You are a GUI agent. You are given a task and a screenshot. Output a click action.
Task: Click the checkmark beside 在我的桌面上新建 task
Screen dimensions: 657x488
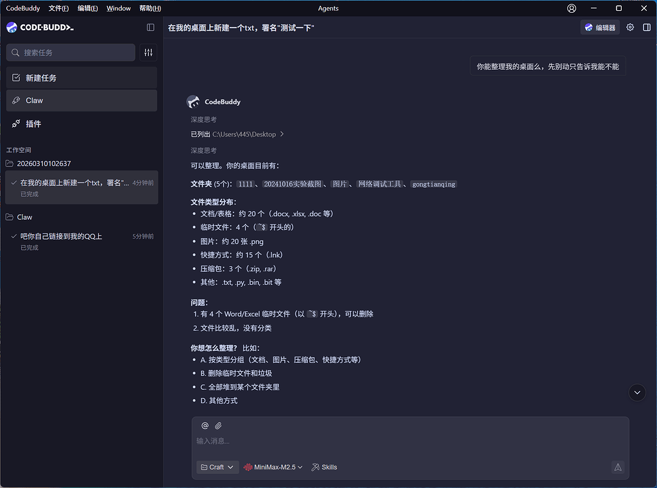coord(14,183)
